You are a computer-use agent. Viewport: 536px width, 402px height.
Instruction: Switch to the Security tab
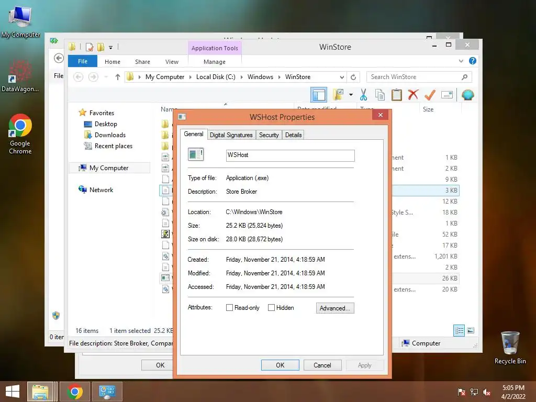click(x=269, y=135)
